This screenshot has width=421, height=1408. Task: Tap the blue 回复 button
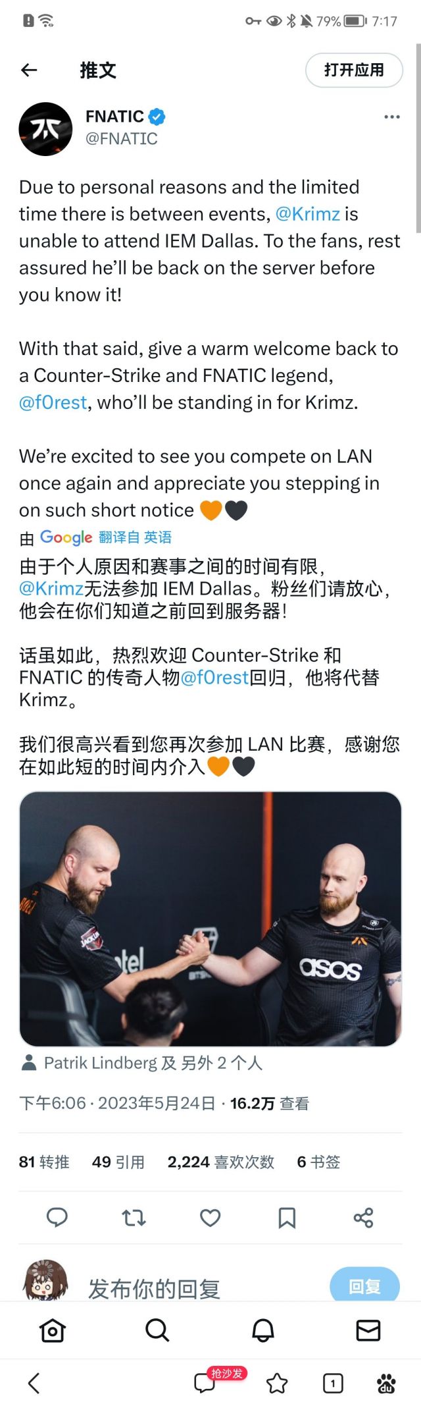coord(364,1285)
